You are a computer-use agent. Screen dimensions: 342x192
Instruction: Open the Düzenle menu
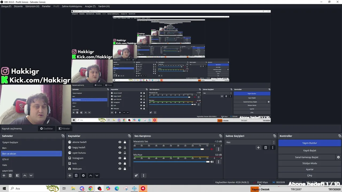click(18, 6)
